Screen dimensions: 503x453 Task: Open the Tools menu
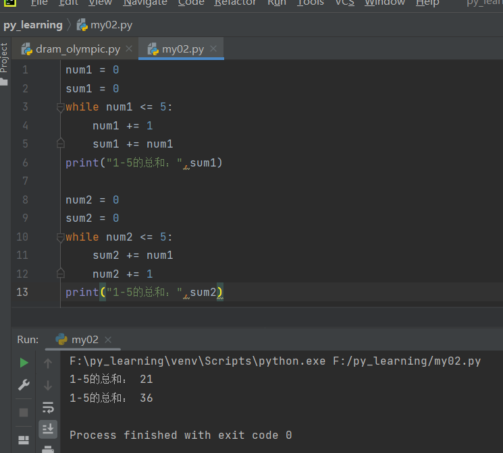click(x=311, y=3)
